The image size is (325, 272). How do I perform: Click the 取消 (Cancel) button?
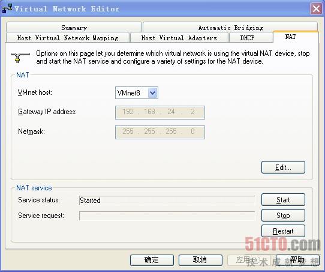(x=200, y=260)
